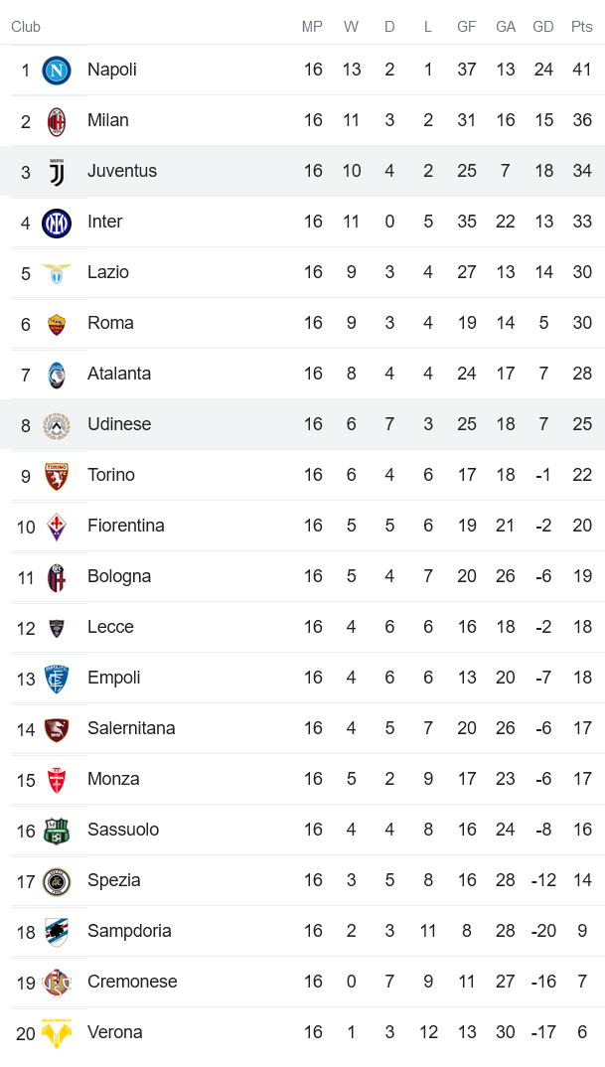Click the Atalanta club crest icon

(x=57, y=375)
